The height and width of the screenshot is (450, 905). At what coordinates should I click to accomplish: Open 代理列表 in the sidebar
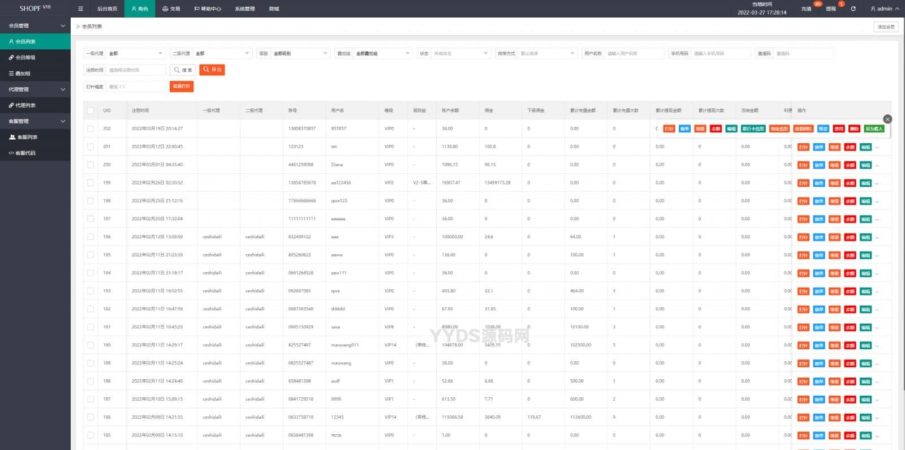click(35, 105)
